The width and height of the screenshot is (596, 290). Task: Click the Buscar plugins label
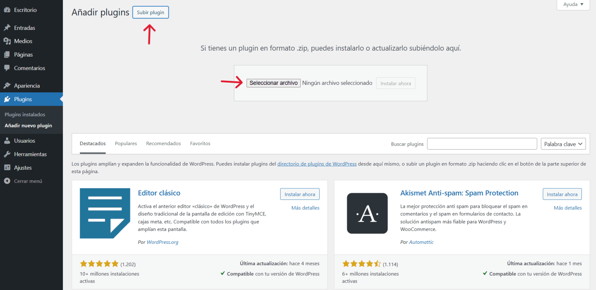pos(407,144)
